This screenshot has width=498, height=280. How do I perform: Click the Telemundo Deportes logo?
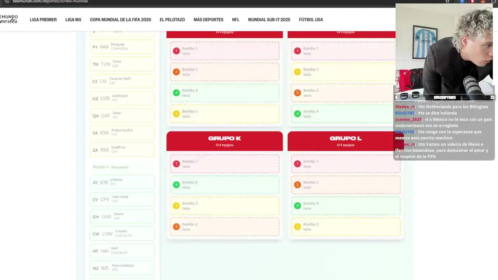point(9,19)
